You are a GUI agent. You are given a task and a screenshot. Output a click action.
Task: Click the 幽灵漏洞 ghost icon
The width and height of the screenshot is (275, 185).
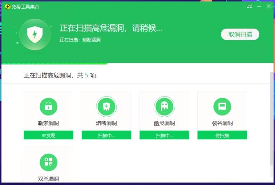click(164, 106)
